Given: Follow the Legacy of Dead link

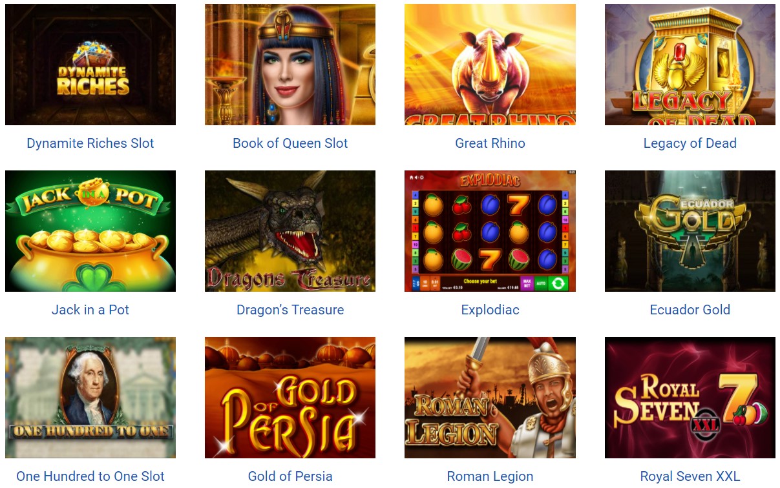Looking at the screenshot, I should (x=690, y=143).
